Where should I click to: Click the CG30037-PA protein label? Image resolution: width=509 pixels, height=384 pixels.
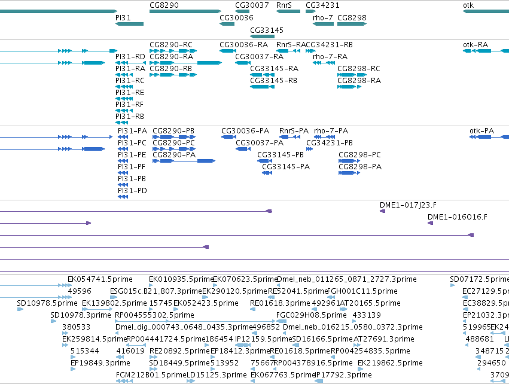pyautogui.click(x=260, y=143)
